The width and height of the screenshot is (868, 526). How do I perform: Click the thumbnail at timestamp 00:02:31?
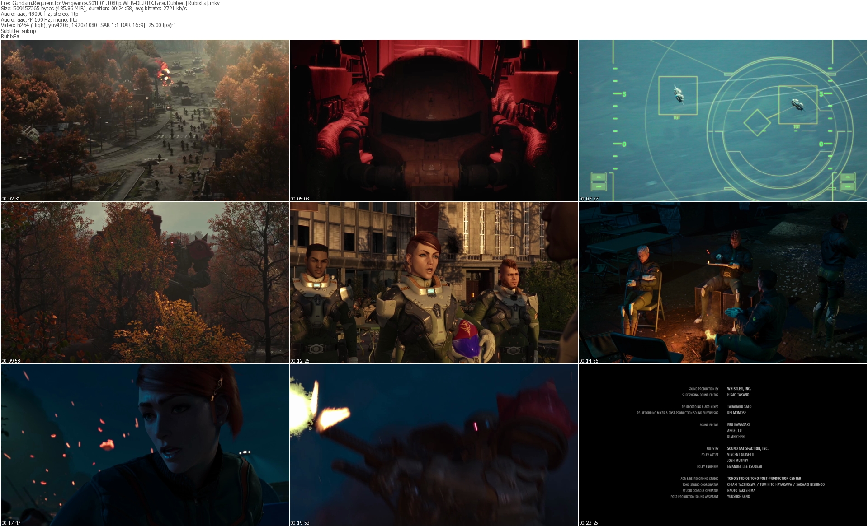click(145, 120)
